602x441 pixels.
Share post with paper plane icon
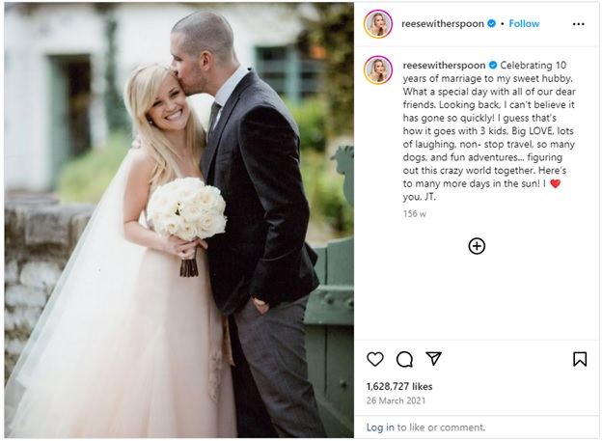coord(434,358)
